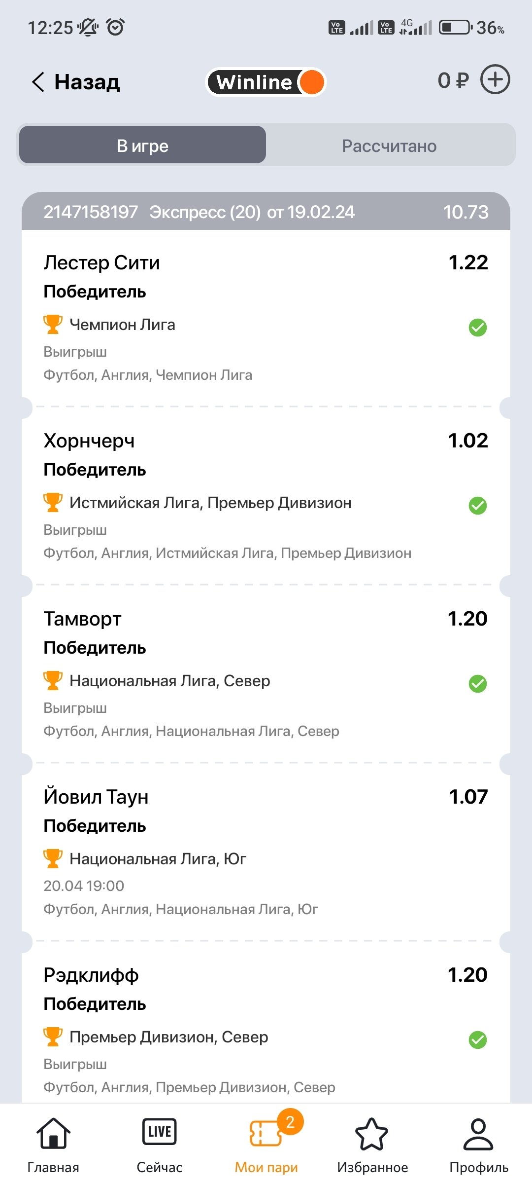Image resolution: width=532 pixels, height=1184 pixels.
Task: Tap the Назад back button text
Action: point(87,82)
